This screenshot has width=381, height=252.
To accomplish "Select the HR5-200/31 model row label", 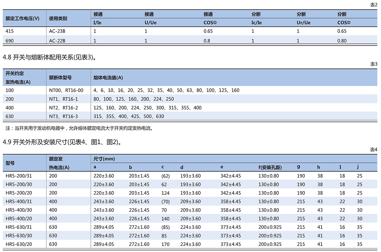I will [19, 176].
